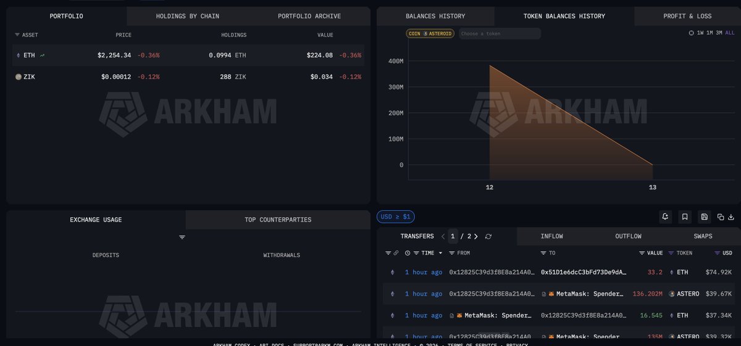Click the filter icon beside TO header

543,253
